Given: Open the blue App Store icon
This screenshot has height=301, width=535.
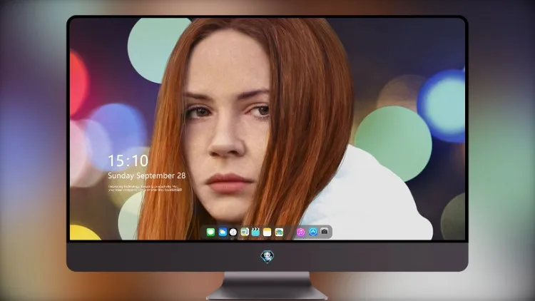Looking at the screenshot, I should pos(313,232).
